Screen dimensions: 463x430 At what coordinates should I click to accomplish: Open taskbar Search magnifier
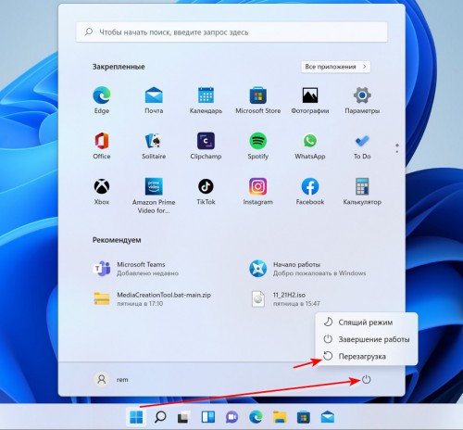[160, 417]
